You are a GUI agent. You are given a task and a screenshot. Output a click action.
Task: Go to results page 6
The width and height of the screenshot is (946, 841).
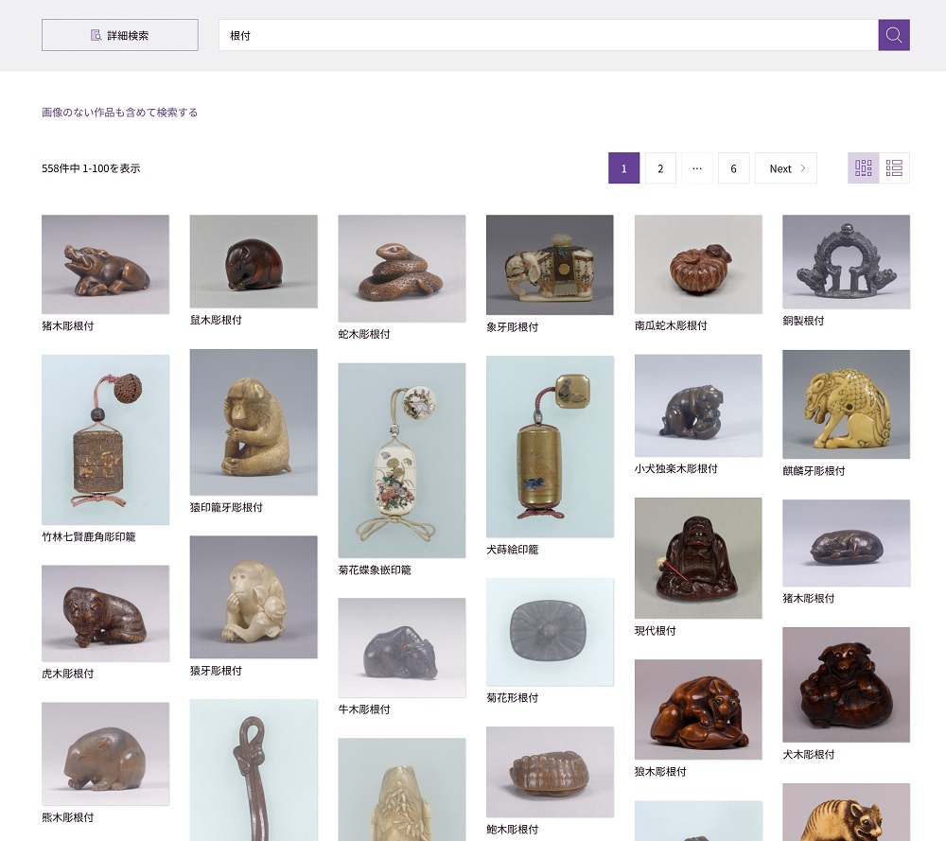click(734, 168)
